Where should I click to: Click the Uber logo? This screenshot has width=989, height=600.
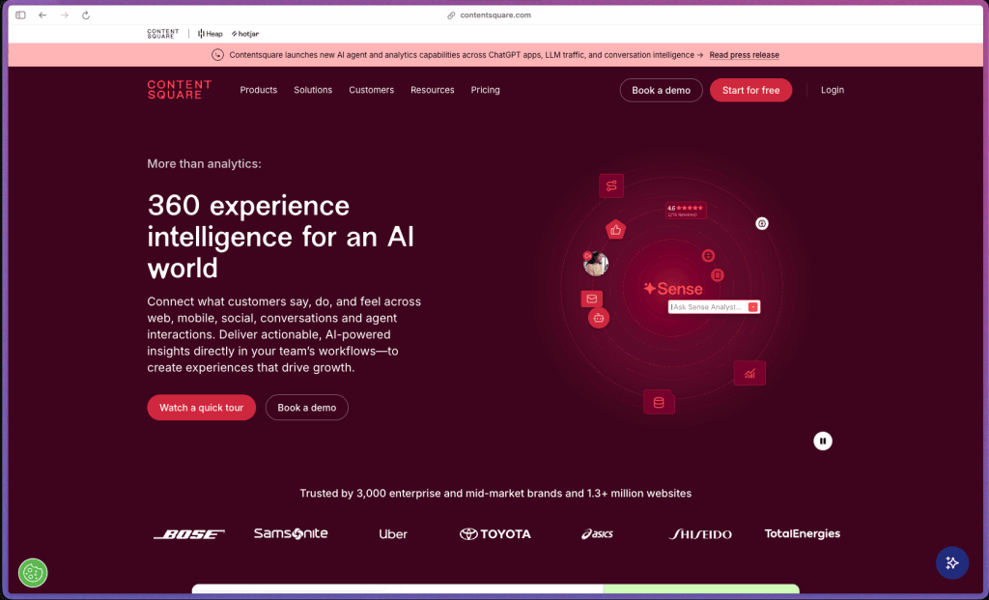(x=393, y=534)
